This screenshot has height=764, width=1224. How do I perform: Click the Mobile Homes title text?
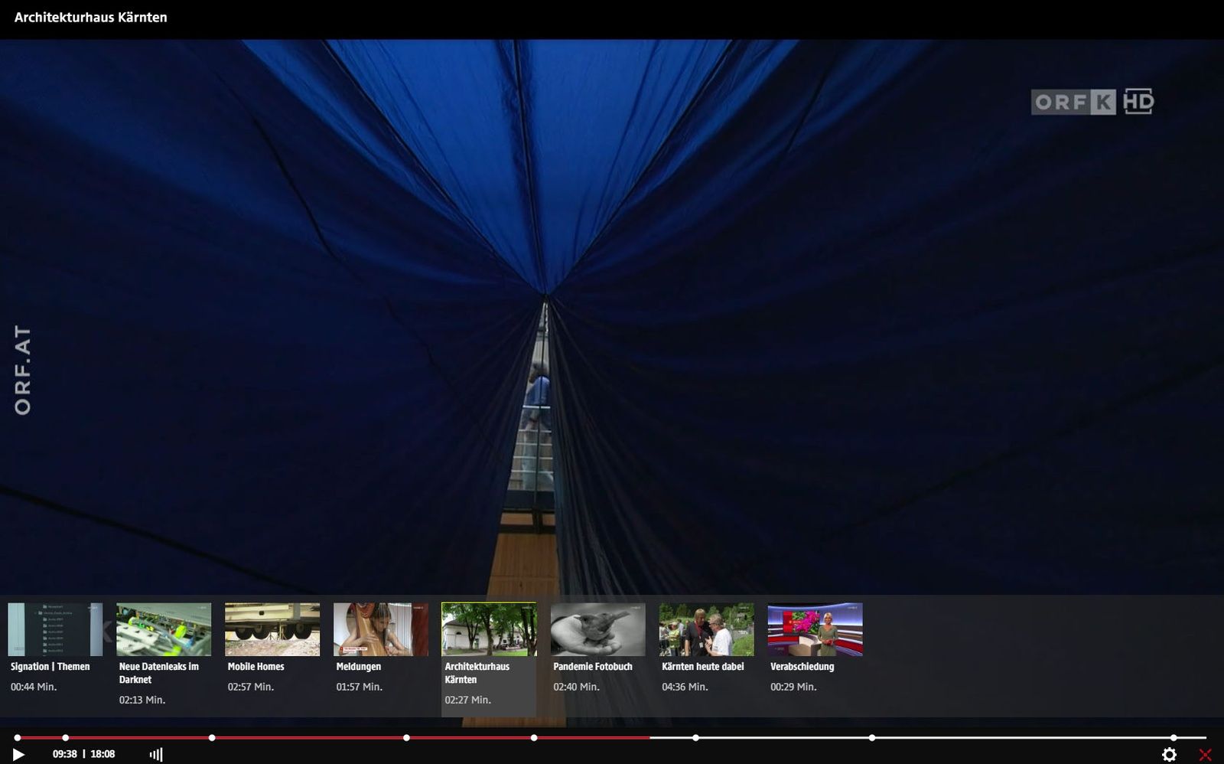point(256,667)
